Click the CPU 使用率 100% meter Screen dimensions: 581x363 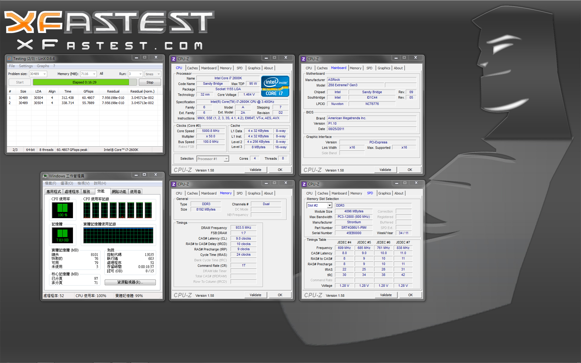[62, 210]
